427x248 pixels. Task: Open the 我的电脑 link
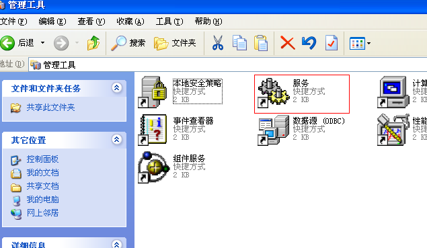tap(42, 199)
